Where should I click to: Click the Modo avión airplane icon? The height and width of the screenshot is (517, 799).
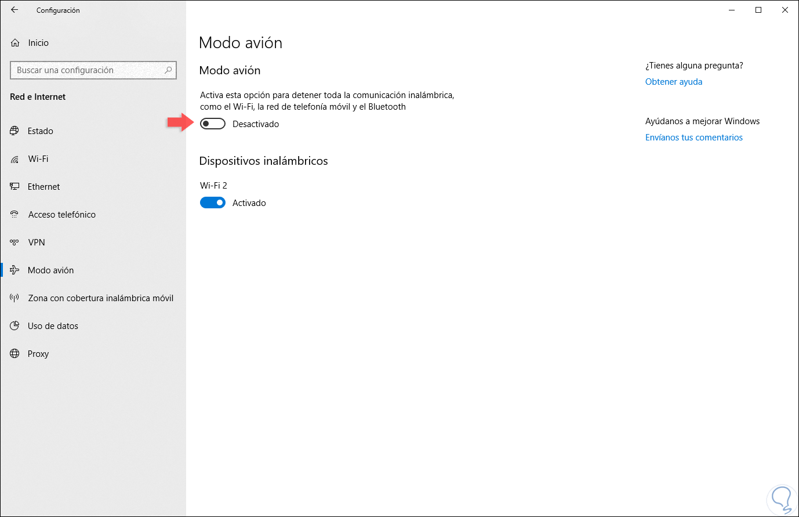pyautogui.click(x=14, y=270)
